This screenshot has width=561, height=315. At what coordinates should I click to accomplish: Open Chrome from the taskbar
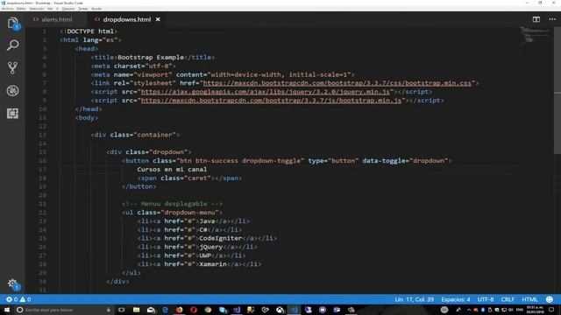coord(208,310)
